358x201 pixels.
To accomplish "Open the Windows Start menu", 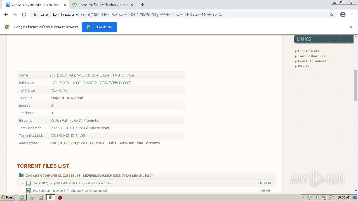I will (x=8, y=197).
